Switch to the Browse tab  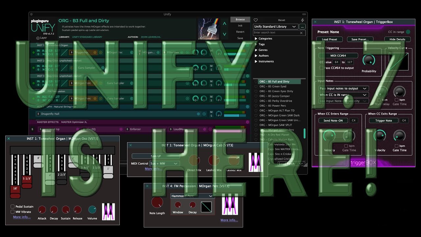click(x=240, y=19)
